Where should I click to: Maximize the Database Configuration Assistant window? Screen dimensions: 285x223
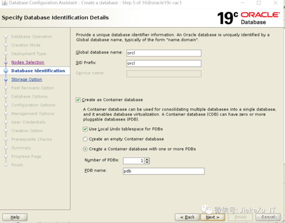coord(259,3)
